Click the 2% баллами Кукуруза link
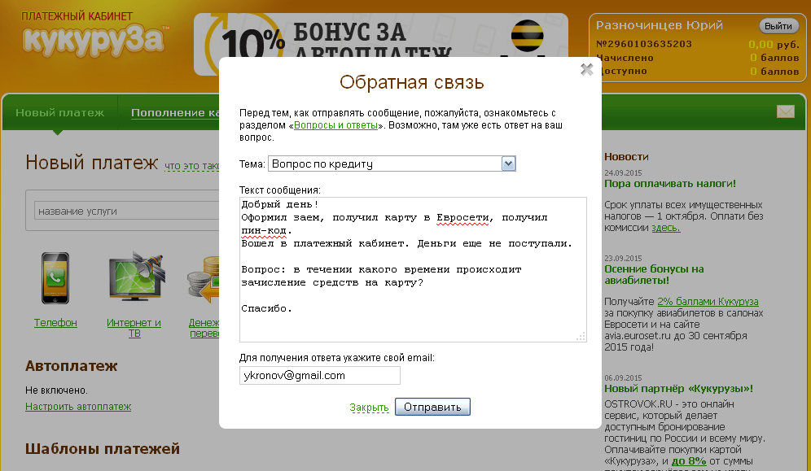This screenshot has width=811, height=471. [x=708, y=302]
